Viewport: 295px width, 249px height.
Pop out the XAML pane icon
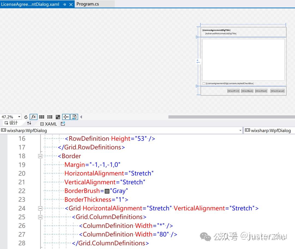click(x=63, y=124)
